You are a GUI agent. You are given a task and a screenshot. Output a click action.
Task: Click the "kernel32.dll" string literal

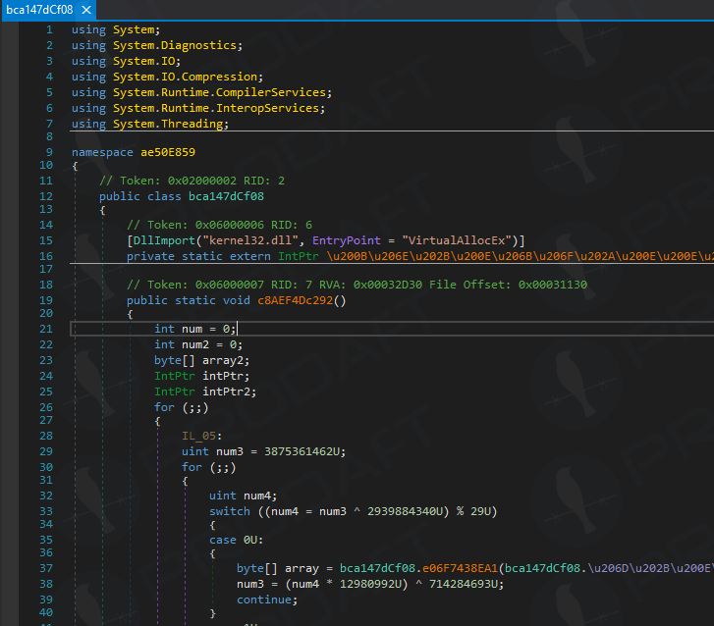tap(250, 240)
